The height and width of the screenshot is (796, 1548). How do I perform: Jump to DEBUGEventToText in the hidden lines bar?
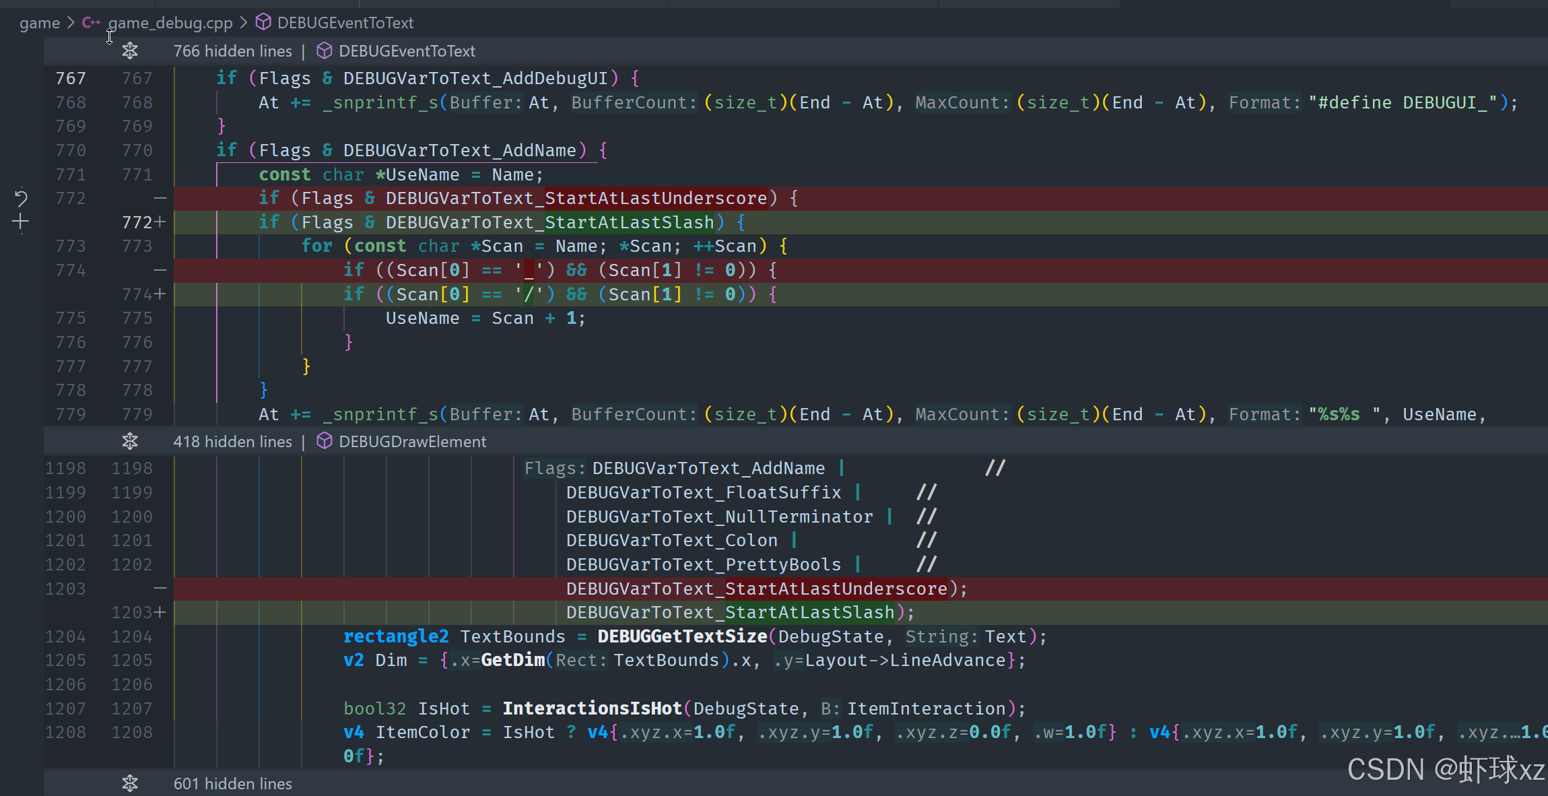click(407, 51)
